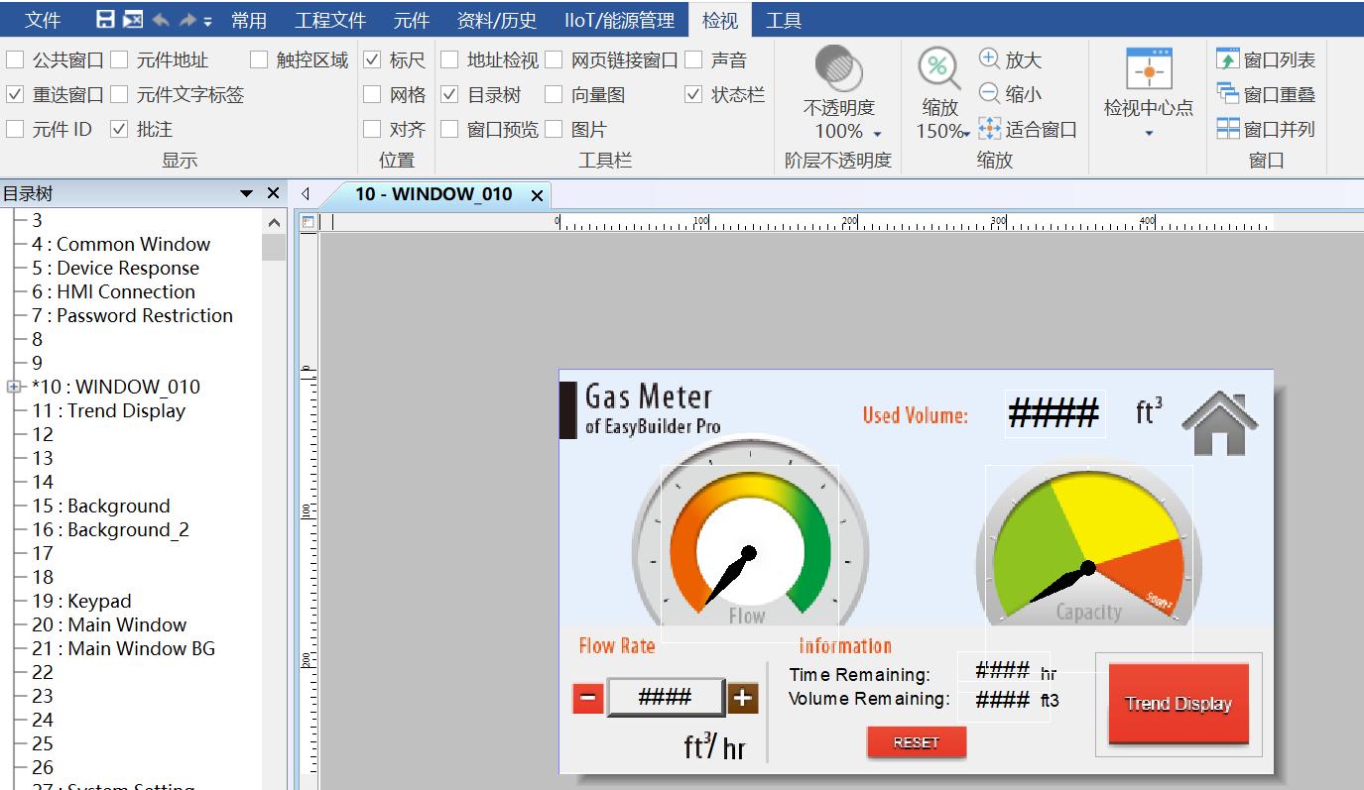Close the 10 - WINDOW_010 tab
The width and height of the screenshot is (1364, 790).
[x=537, y=195]
